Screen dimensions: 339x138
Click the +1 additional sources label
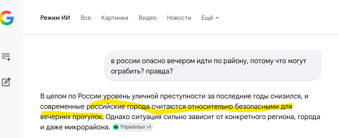point(149,127)
